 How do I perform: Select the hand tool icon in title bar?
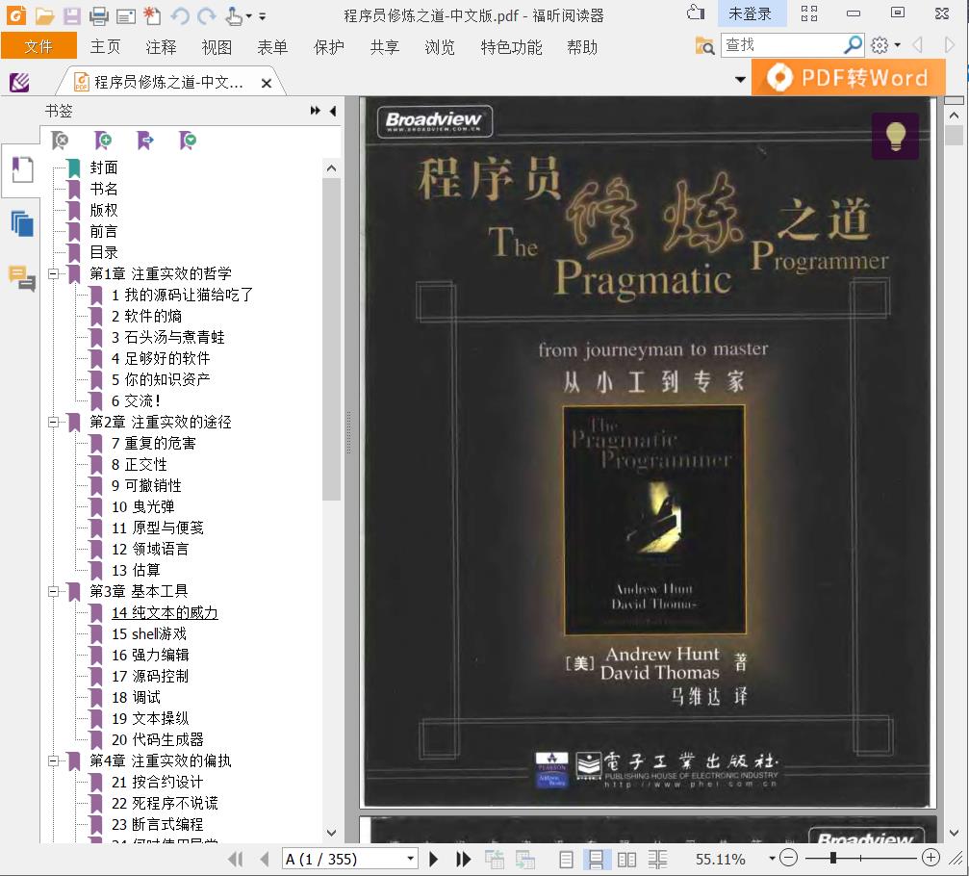pos(234,15)
